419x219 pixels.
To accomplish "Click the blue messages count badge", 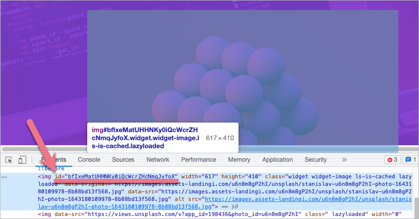I will 410,160.
